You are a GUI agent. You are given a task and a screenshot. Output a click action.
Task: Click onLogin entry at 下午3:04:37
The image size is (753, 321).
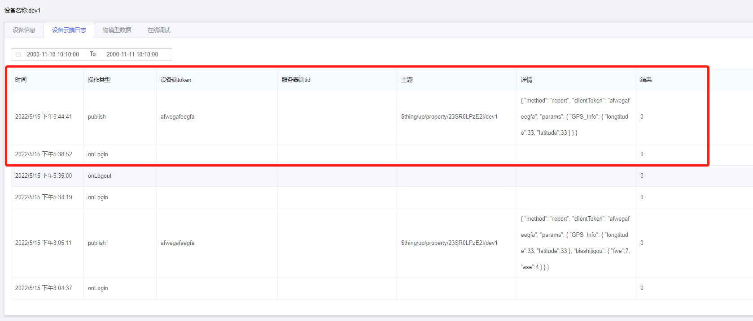pos(98,288)
